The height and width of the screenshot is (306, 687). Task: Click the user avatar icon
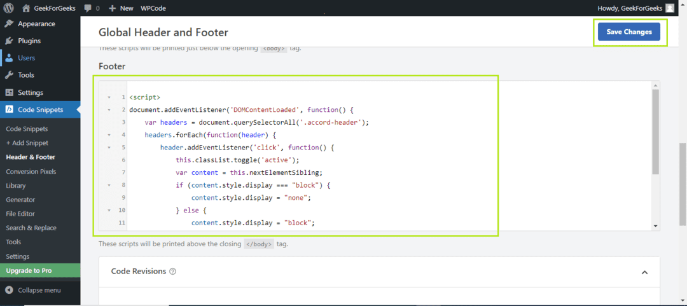669,8
